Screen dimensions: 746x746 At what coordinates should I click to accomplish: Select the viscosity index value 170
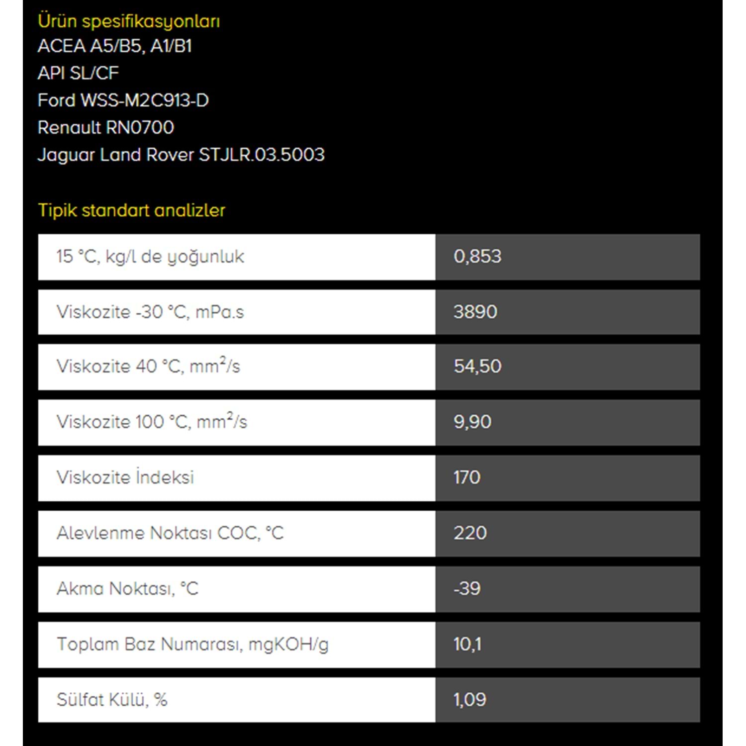(467, 478)
